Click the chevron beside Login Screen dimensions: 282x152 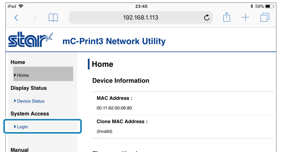pyautogui.click(x=15, y=127)
